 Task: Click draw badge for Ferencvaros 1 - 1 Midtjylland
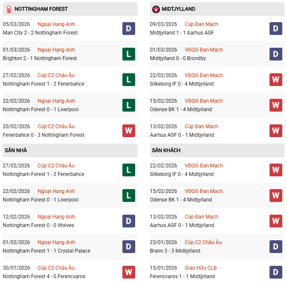point(275,272)
